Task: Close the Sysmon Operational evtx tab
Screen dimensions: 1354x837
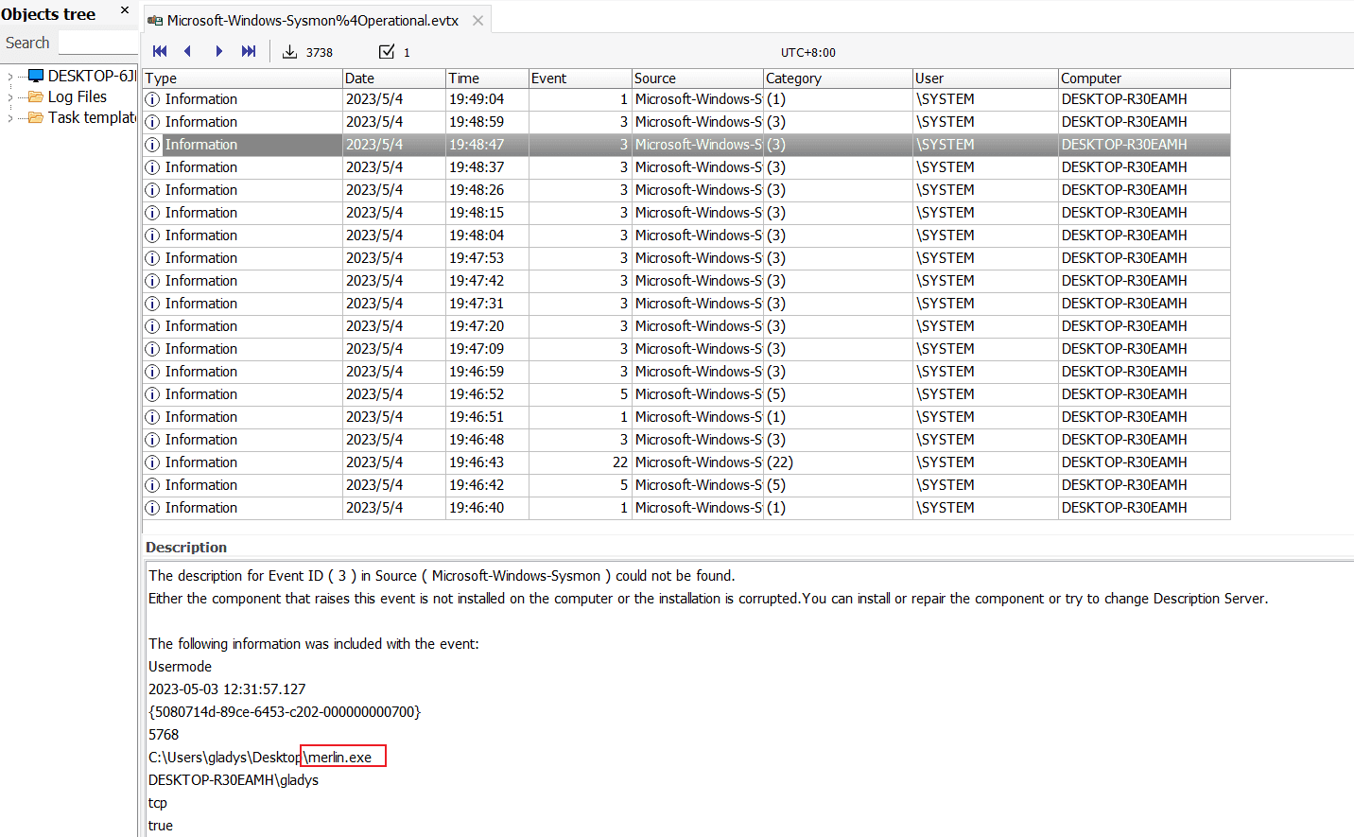Action: 478,21
